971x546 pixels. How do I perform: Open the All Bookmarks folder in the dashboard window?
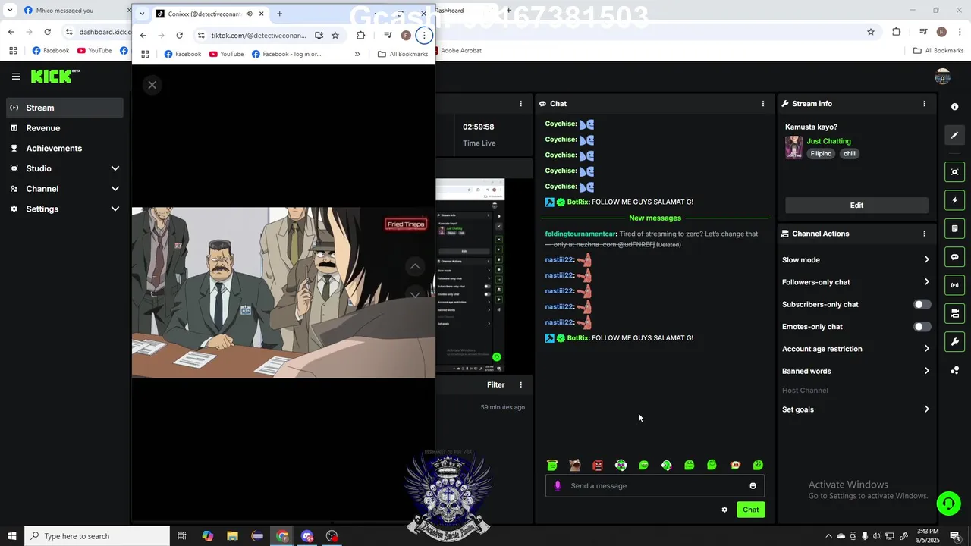tap(938, 51)
